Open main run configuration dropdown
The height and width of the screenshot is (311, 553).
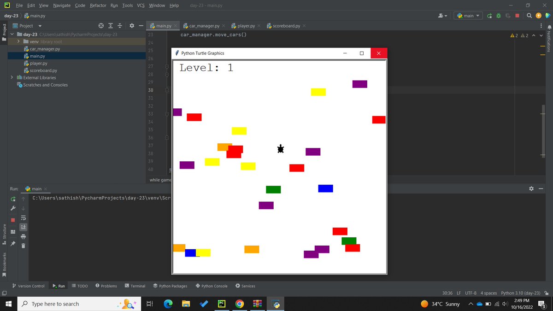469,16
